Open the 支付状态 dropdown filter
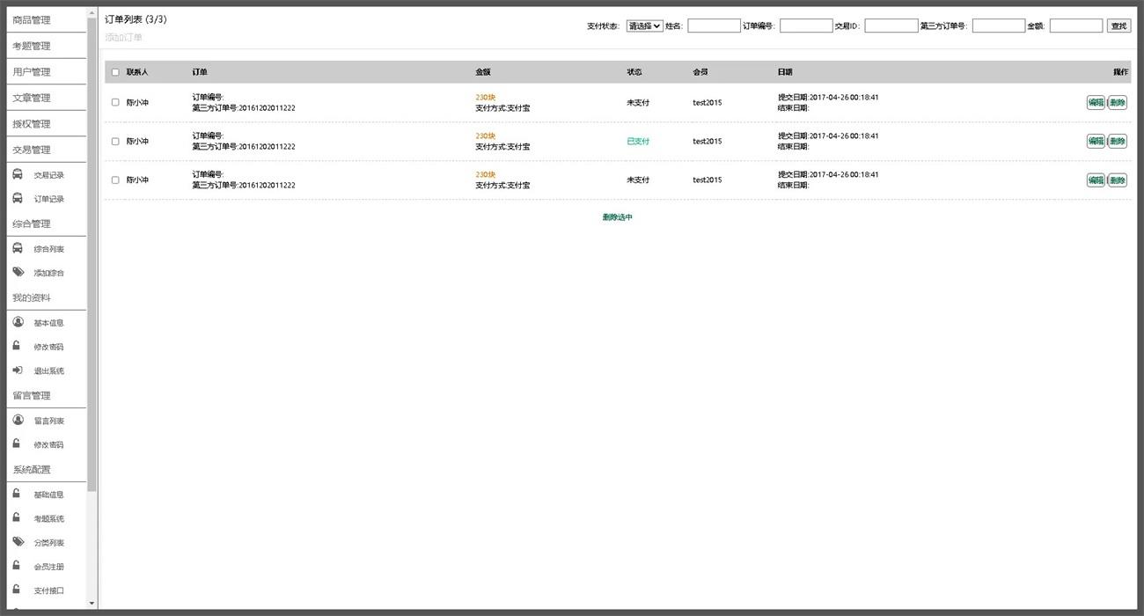1144x616 pixels. coord(644,26)
